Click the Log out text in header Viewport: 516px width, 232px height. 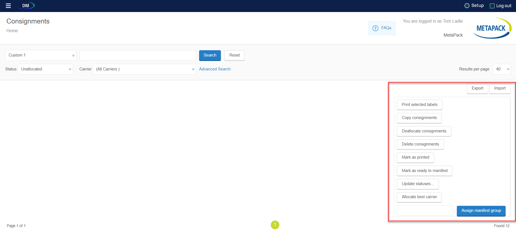(x=504, y=6)
